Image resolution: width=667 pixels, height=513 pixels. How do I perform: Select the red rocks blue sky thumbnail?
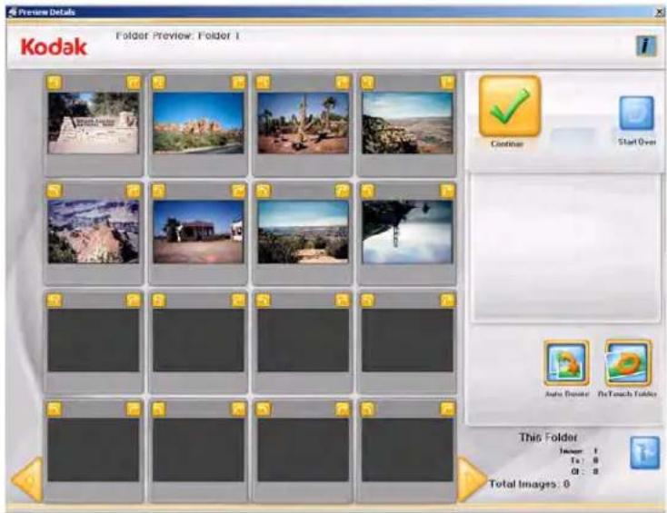click(198, 123)
